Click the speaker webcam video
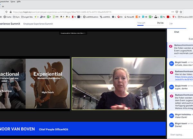The image size is (193, 139). point(118,83)
